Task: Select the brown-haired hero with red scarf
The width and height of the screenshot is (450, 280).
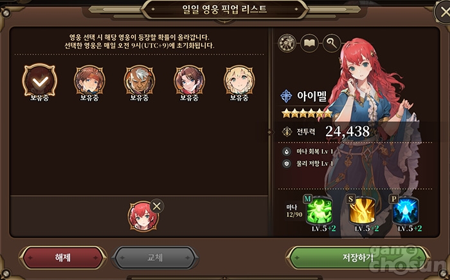Action: (x=190, y=80)
